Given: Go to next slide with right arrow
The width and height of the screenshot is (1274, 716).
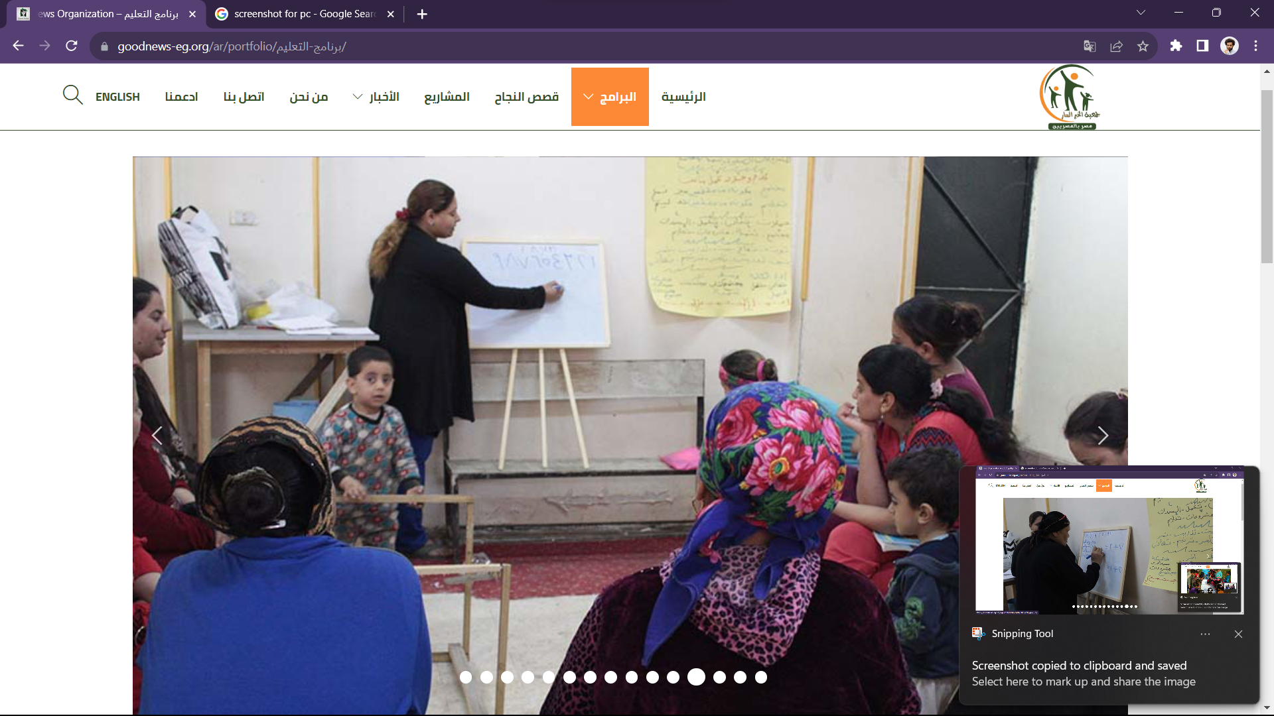Looking at the screenshot, I should tap(1102, 436).
